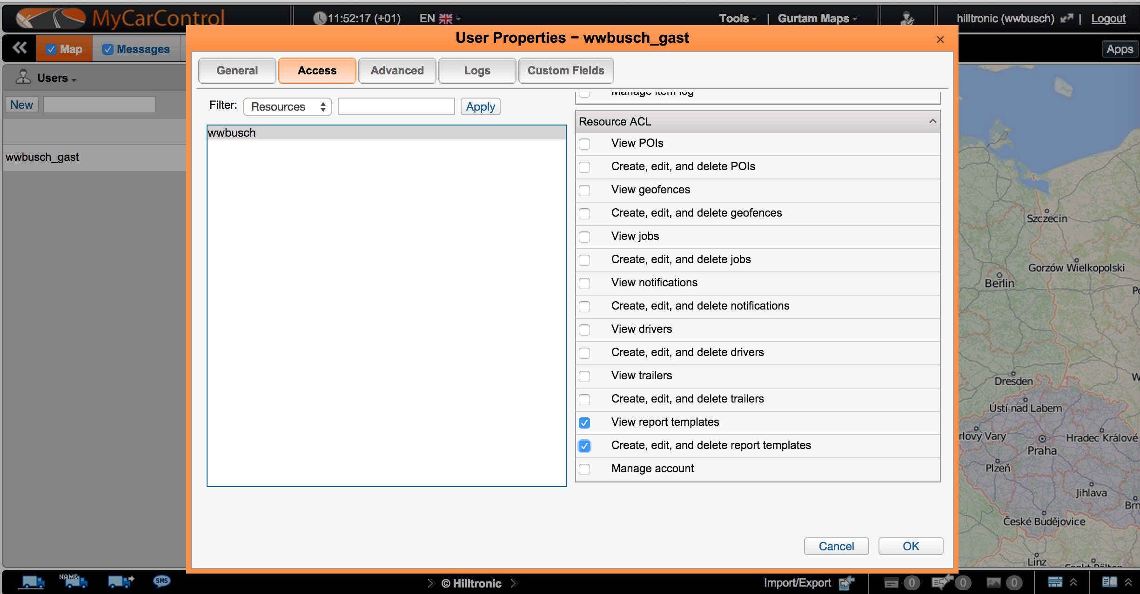This screenshot has height=594, width=1140.
Task: Click the user settings icon in top bar
Action: coord(907,19)
